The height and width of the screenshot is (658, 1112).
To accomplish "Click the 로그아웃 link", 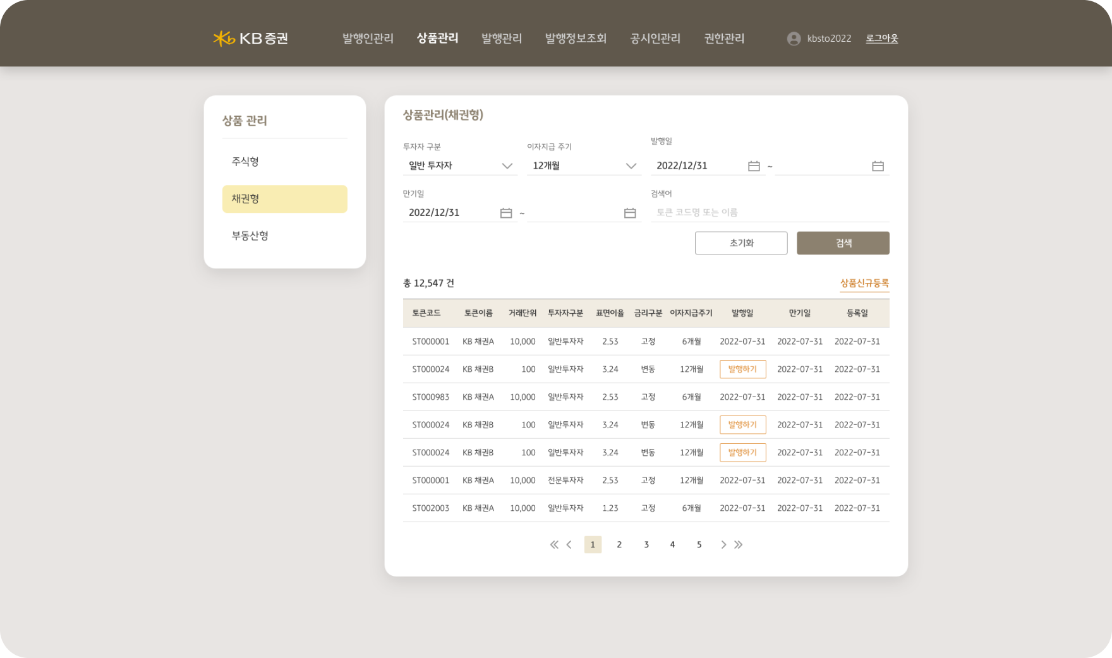I will (x=881, y=39).
